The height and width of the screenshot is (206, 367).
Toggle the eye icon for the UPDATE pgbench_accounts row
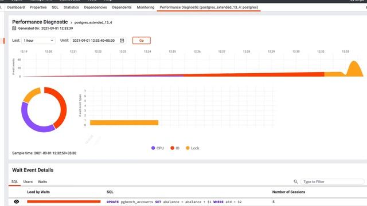(x=17, y=201)
